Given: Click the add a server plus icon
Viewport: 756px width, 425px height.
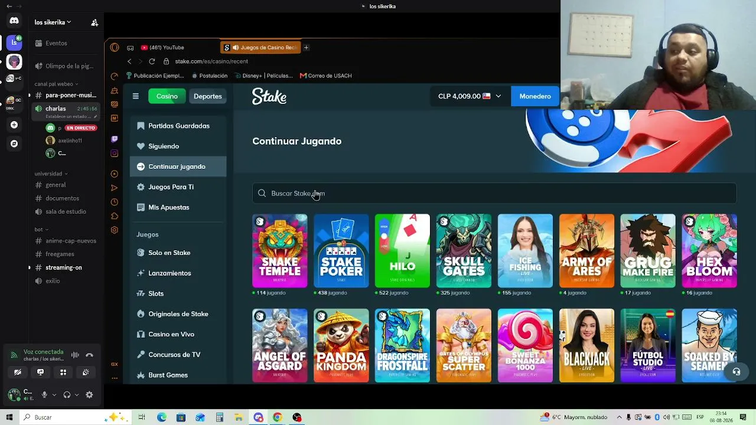Looking at the screenshot, I should click(x=14, y=125).
